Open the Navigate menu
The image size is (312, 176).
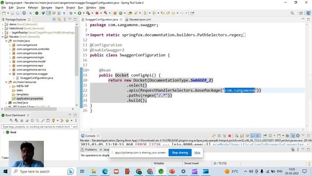[x=47, y=8]
